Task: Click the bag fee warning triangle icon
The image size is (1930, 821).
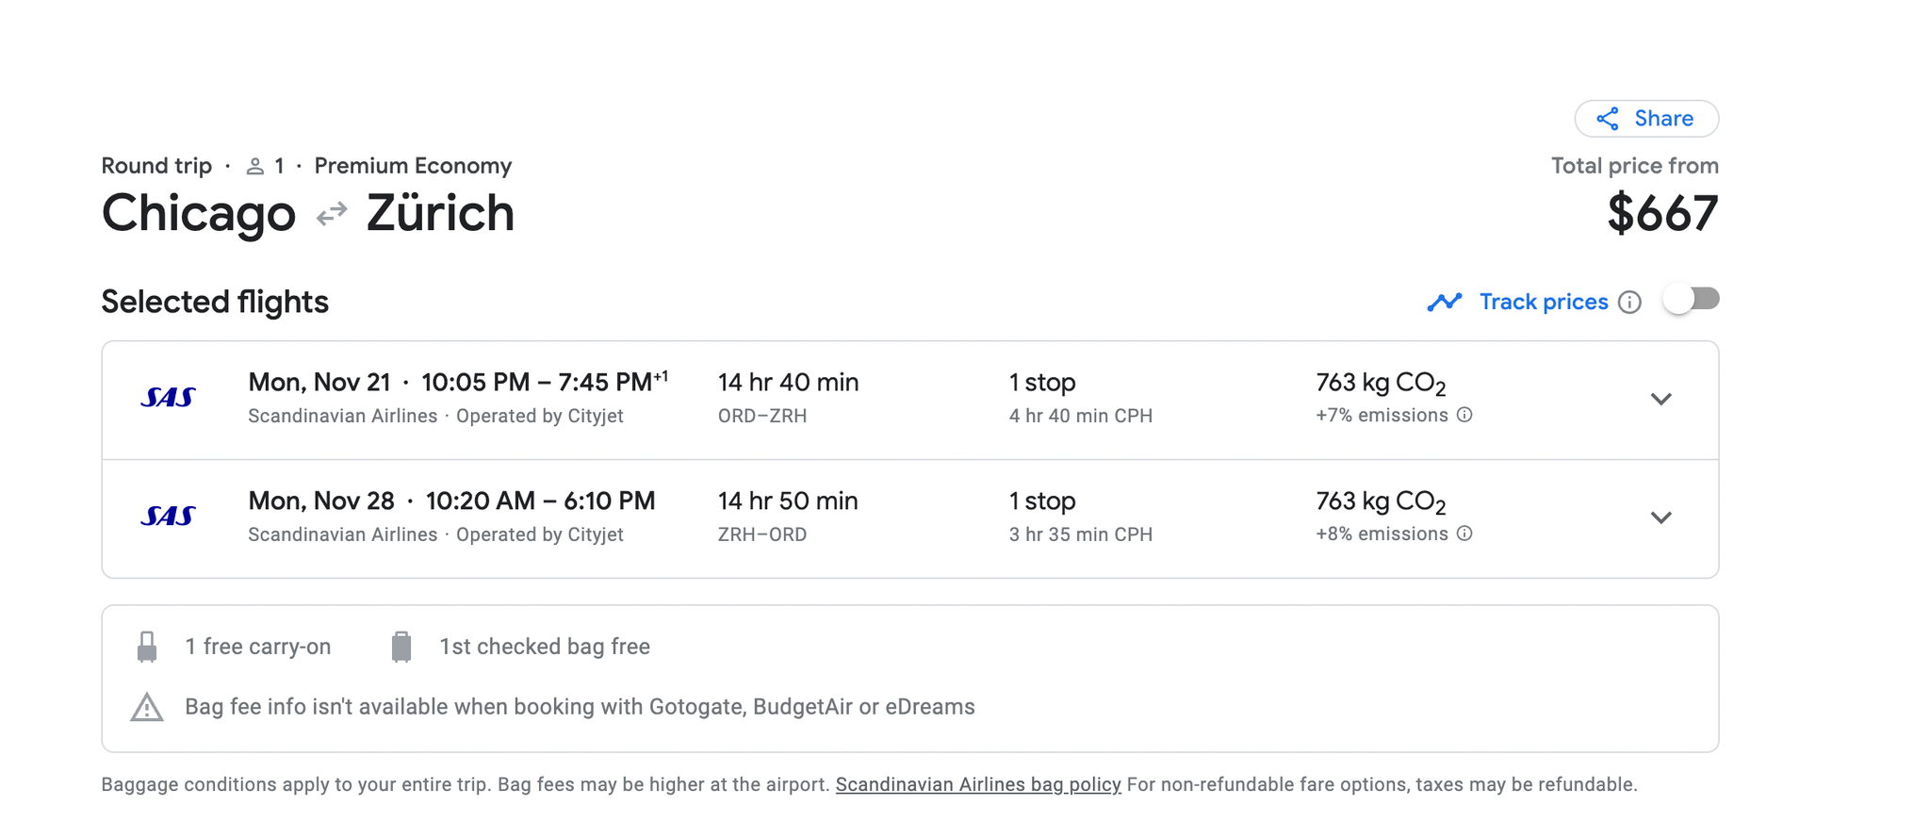Action: pyautogui.click(x=147, y=708)
